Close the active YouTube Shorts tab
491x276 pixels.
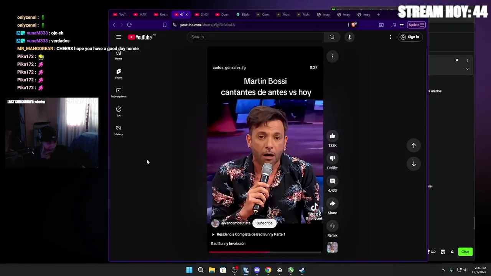click(x=187, y=15)
